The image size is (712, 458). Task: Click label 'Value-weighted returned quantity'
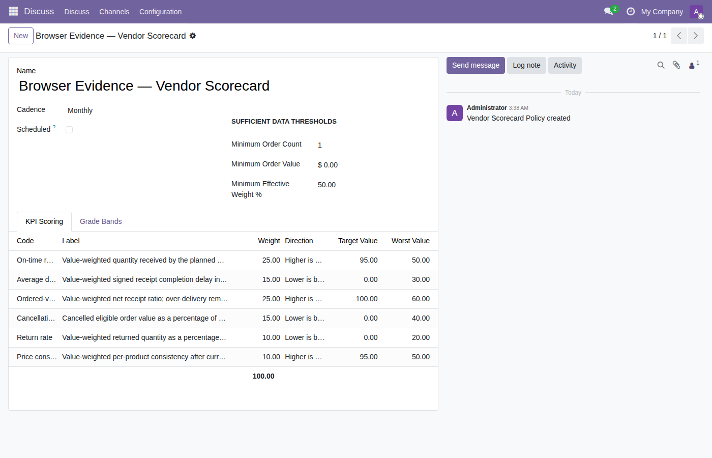coord(144,337)
